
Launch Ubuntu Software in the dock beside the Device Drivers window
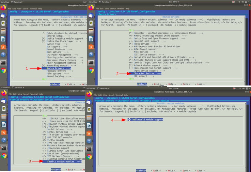coord(91,47)
